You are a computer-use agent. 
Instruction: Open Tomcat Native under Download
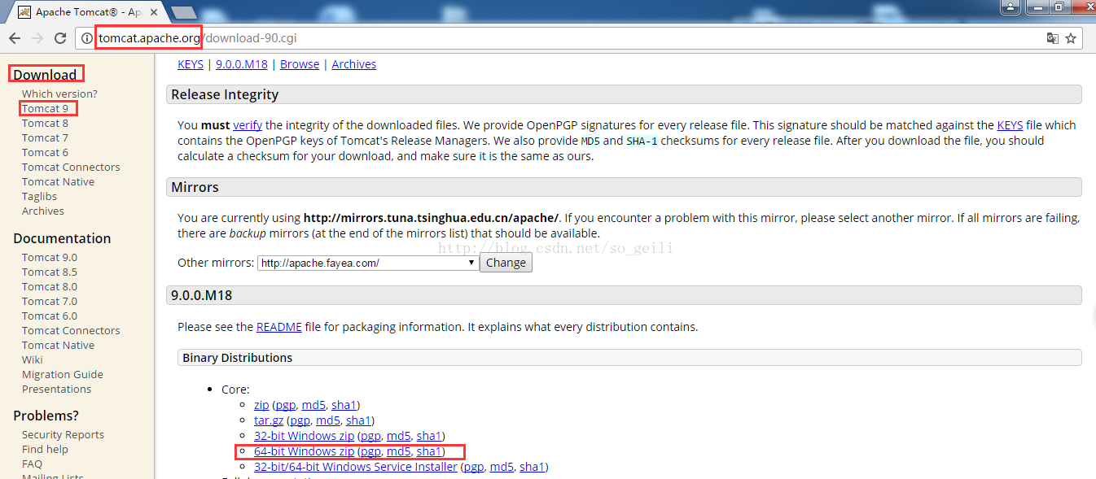pyautogui.click(x=58, y=182)
